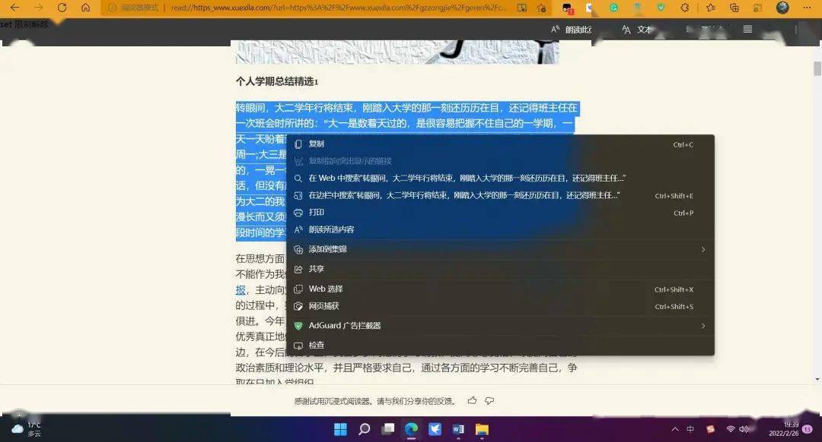The height and width of the screenshot is (442, 822).
Task: Click the AdGuard green shield menu icon
Action: tap(298, 326)
